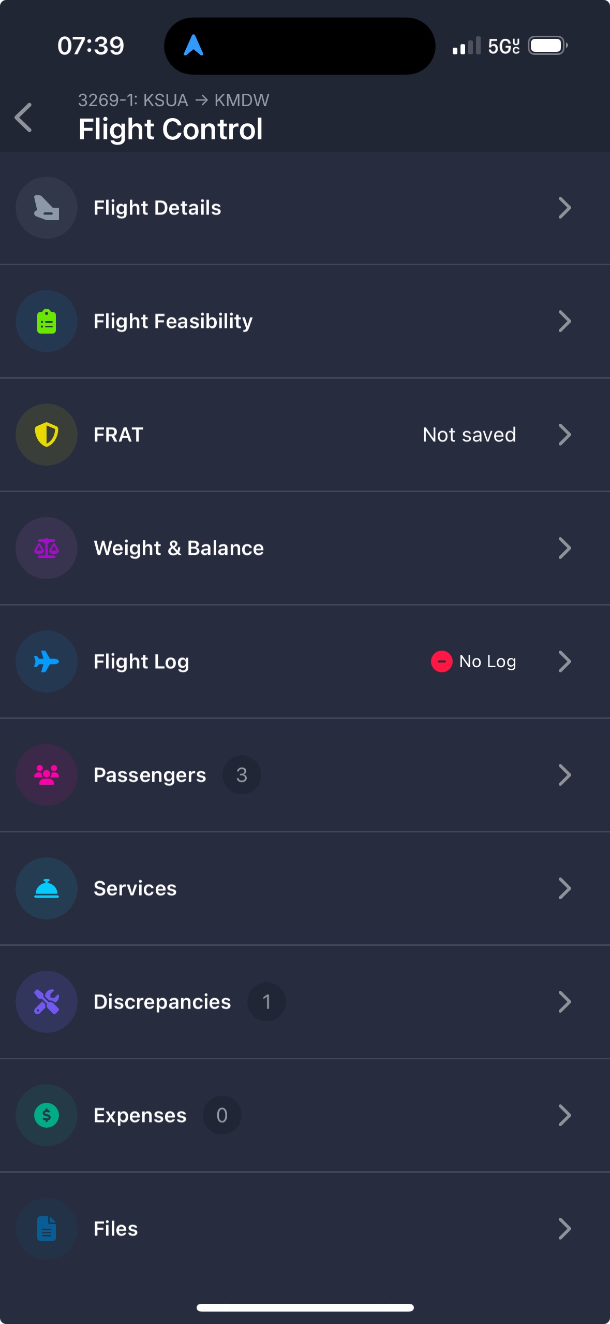Expand Flight Details with its chevron
610x1324 pixels.
tap(564, 208)
